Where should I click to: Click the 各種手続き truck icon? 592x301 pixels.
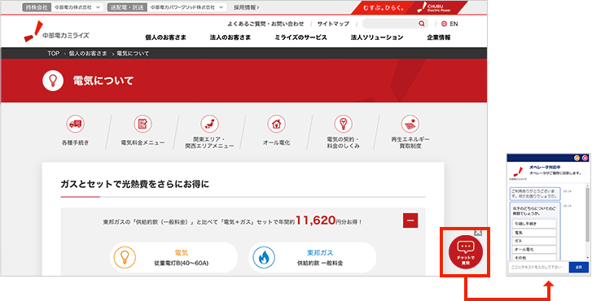(76, 124)
